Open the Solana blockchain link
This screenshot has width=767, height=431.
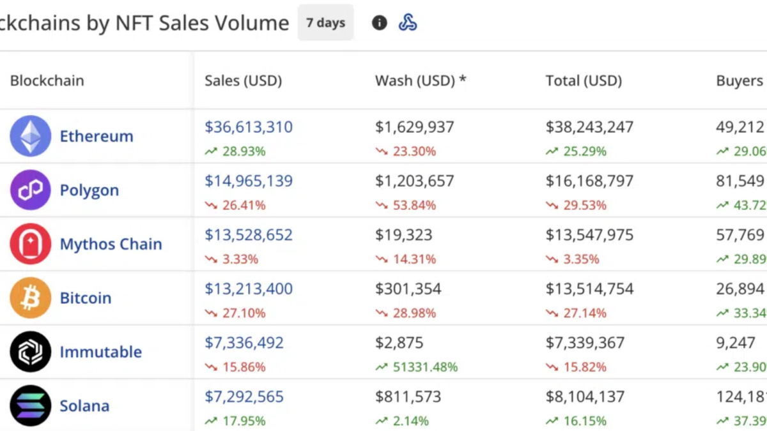(84, 406)
